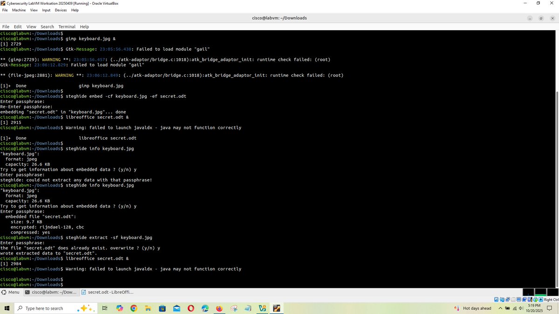Viewport: 559px width, 314px height.
Task: Open the Windows notification center icon
Action: coord(549,308)
